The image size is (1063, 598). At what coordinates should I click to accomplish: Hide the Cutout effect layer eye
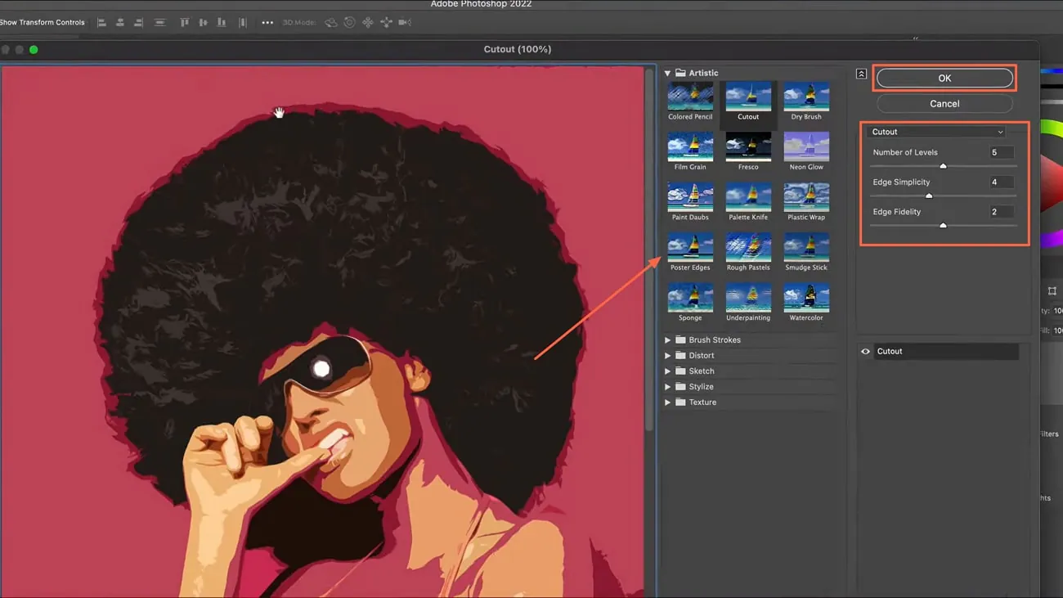click(865, 351)
